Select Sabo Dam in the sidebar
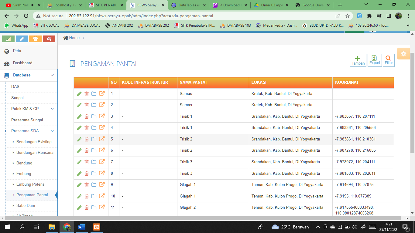The height and width of the screenshot is (233, 415). [x=26, y=205]
